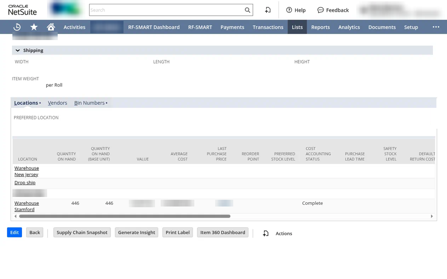
Task: Open the RF-SMART Dashboard menu
Action: [154, 27]
